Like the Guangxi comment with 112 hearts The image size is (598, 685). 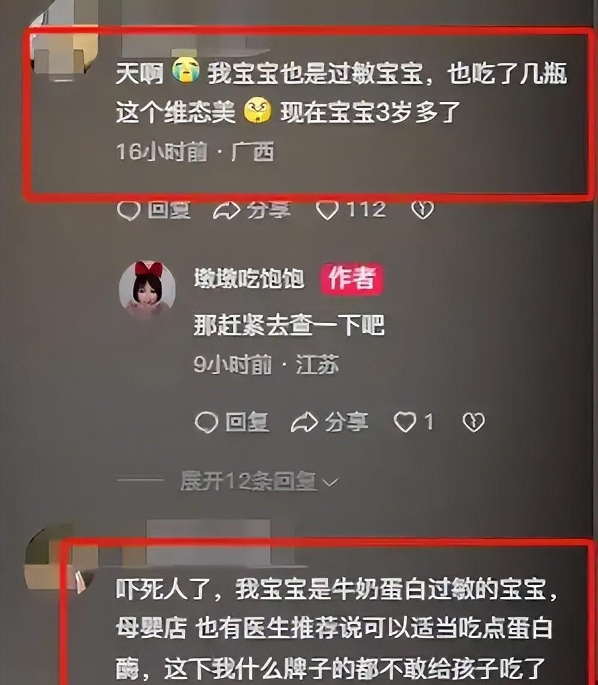(328, 210)
